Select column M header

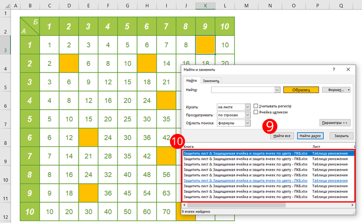point(246,5)
